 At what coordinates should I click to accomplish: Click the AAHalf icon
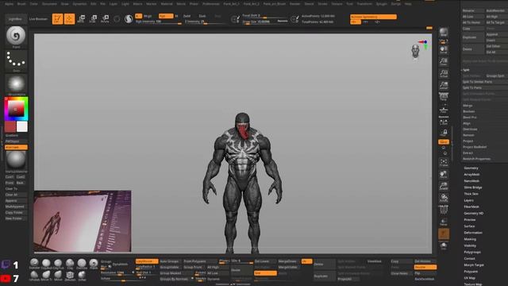point(444,86)
